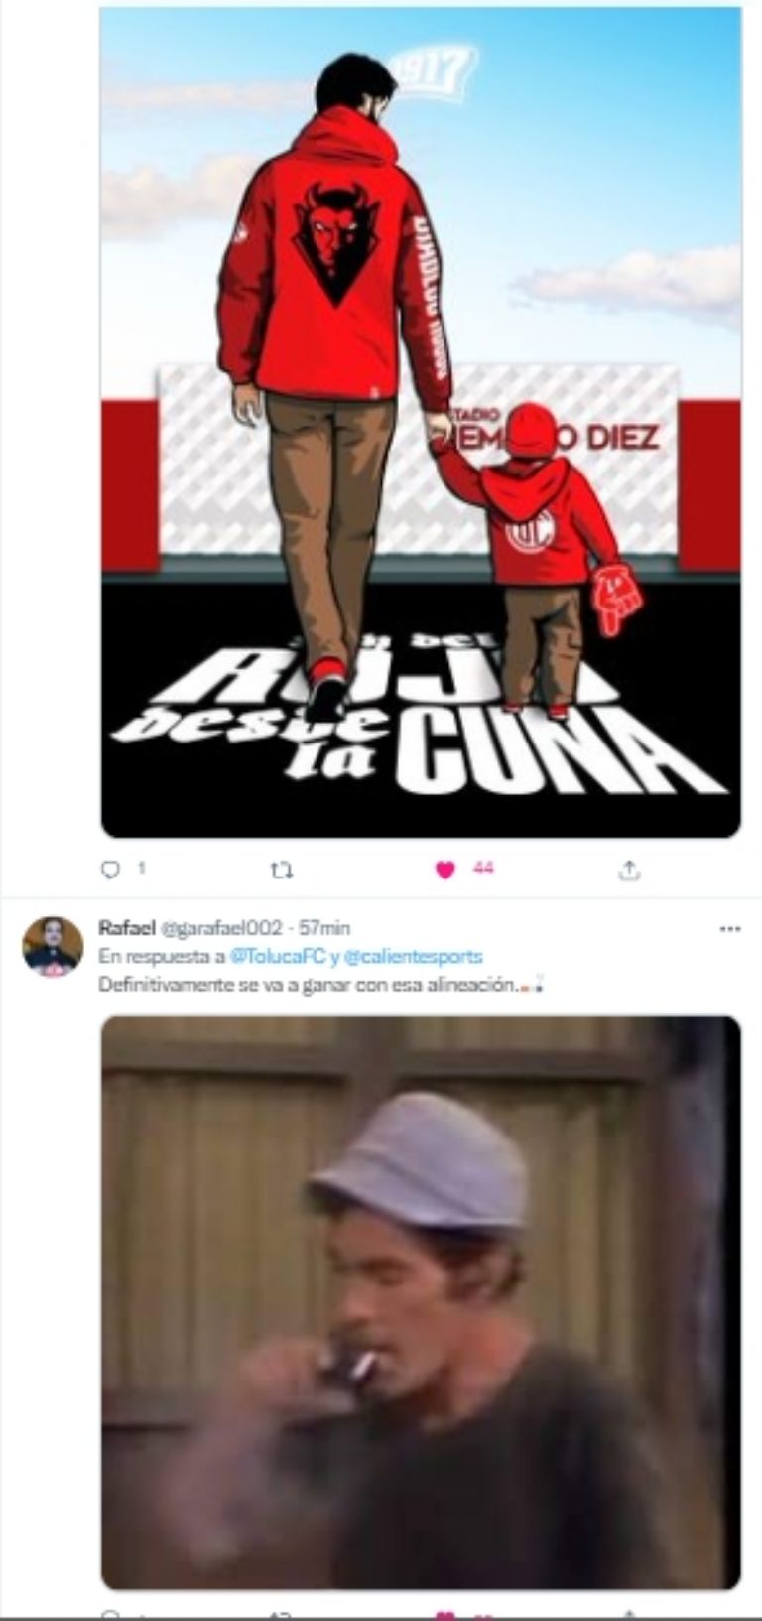
Task: Click the pink heart below Rafael's GIF
Action: click(x=445, y=1613)
